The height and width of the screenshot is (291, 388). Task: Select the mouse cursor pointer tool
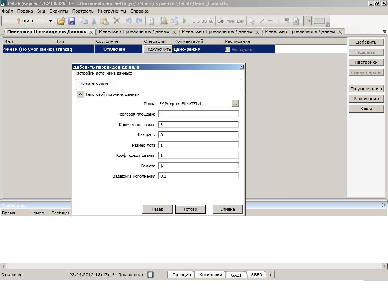click(252, 21)
